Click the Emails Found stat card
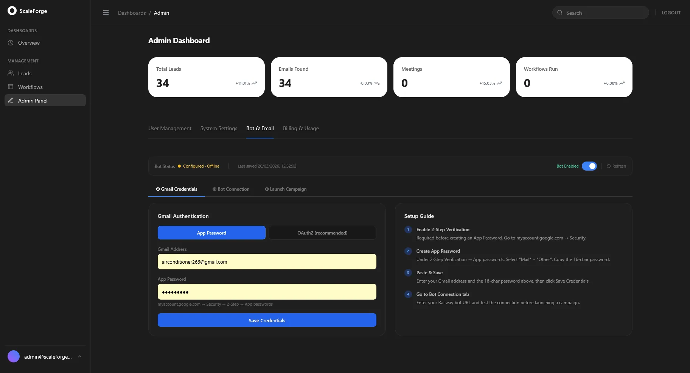Screen dimensions: 690x373 329,77
